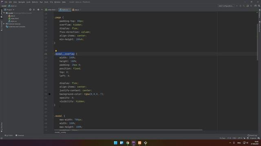Click the vertical editor scrollbar
261x146 pixels.
(257, 42)
